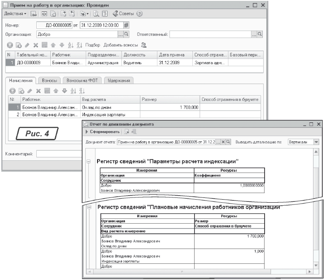Click add row icon above employees table
The width and height of the screenshot is (324, 280).
(9, 45)
